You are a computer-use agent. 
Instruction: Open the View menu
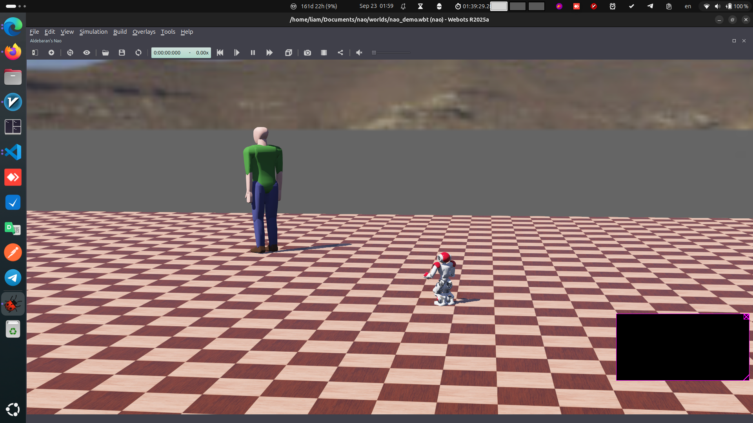(x=67, y=32)
